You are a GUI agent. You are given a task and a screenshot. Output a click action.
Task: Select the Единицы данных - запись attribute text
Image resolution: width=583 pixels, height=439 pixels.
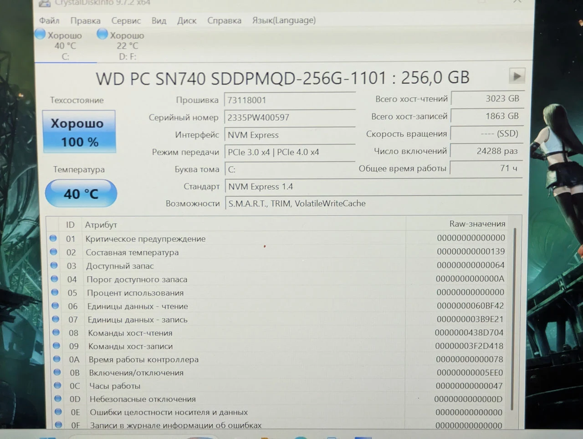(x=138, y=320)
